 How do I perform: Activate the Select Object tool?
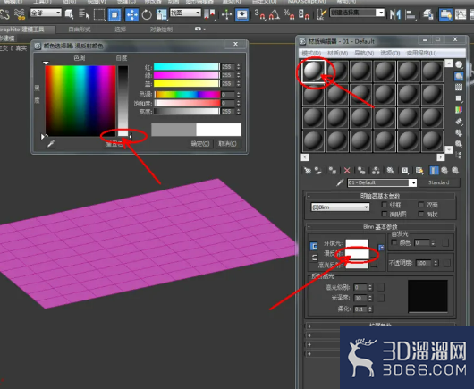tap(69, 14)
